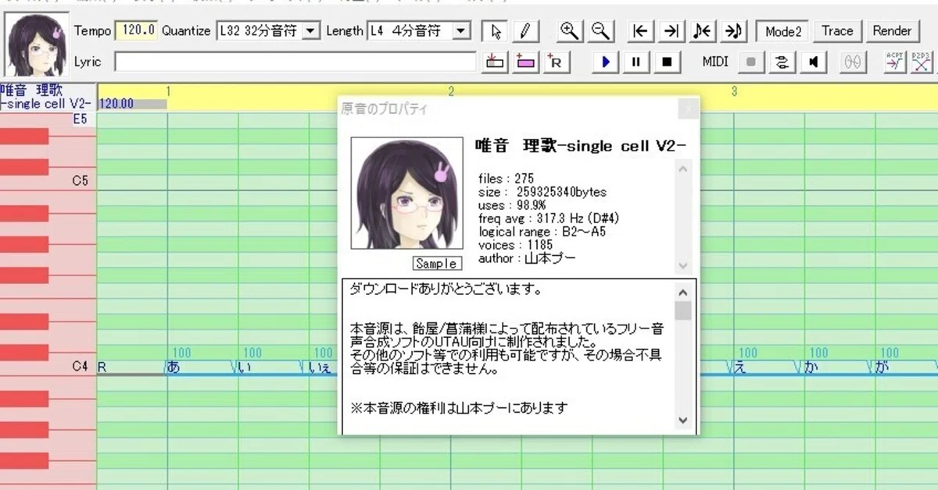This screenshot has width=938, height=490.
Task: Click the character portrait in properties dialog
Action: [406, 194]
